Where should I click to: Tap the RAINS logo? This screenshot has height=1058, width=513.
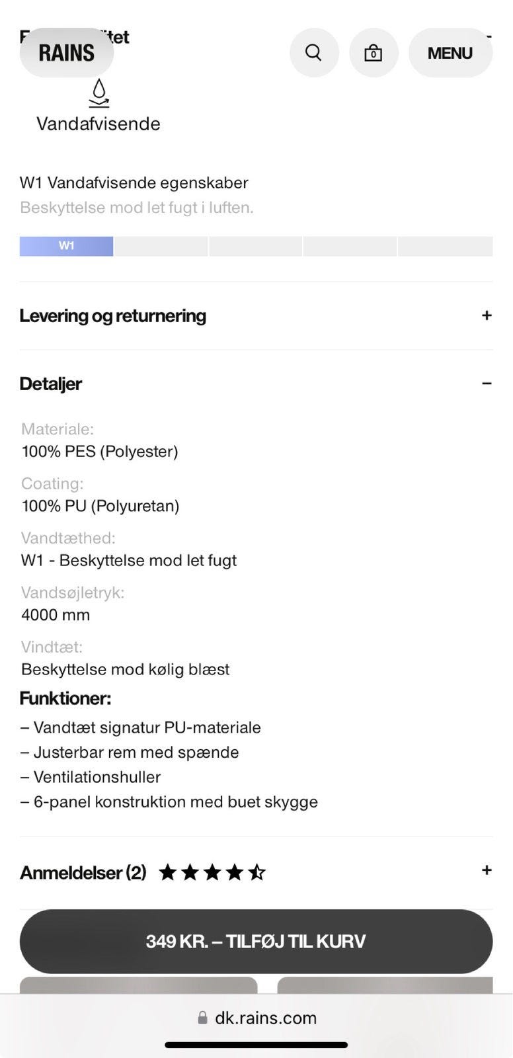(x=66, y=53)
